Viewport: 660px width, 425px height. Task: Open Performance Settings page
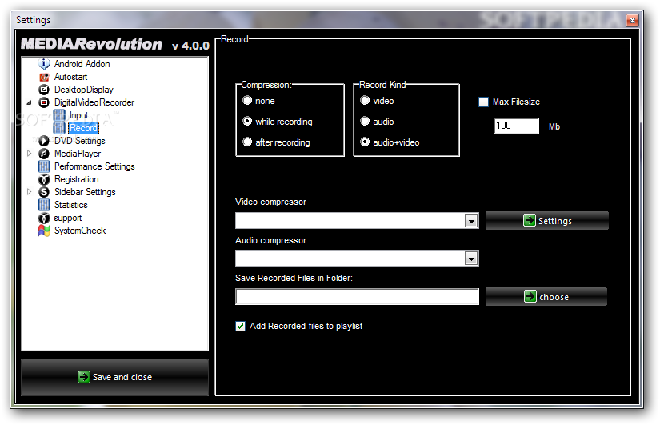click(x=94, y=166)
